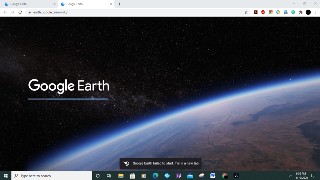
Task: Minimize the Chrome window
Action: (294, 3)
